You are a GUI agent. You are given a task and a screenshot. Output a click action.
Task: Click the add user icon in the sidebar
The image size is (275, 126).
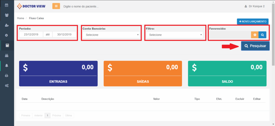tap(7, 25)
